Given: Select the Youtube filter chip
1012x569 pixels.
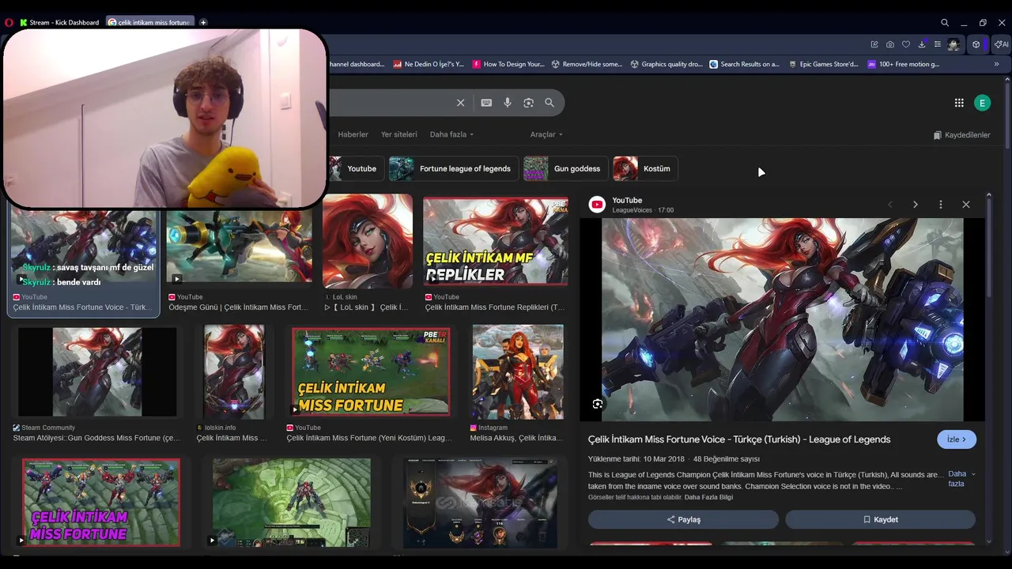Looking at the screenshot, I should tap(355, 168).
